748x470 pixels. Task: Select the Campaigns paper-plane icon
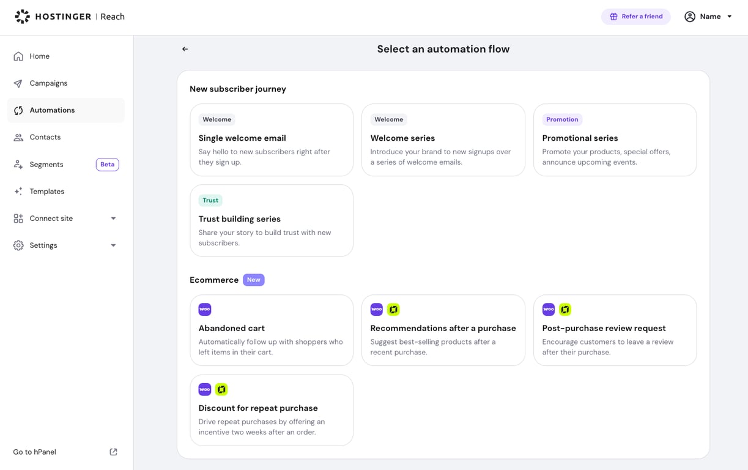pyautogui.click(x=19, y=83)
